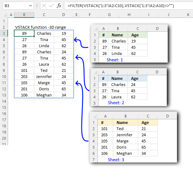Select the row 3 header

click(x=4, y=33)
